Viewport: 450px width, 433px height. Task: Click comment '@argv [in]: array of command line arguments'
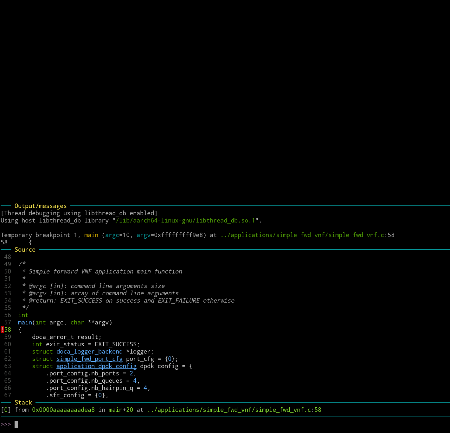click(x=104, y=293)
